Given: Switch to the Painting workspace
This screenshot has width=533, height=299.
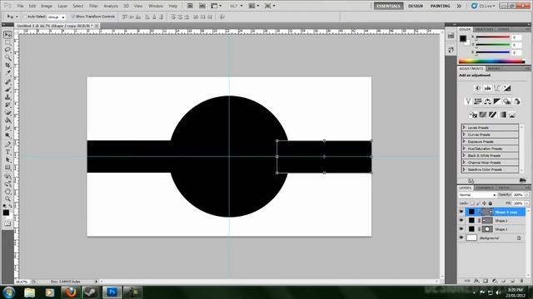Looking at the screenshot, I should pyautogui.click(x=441, y=6).
